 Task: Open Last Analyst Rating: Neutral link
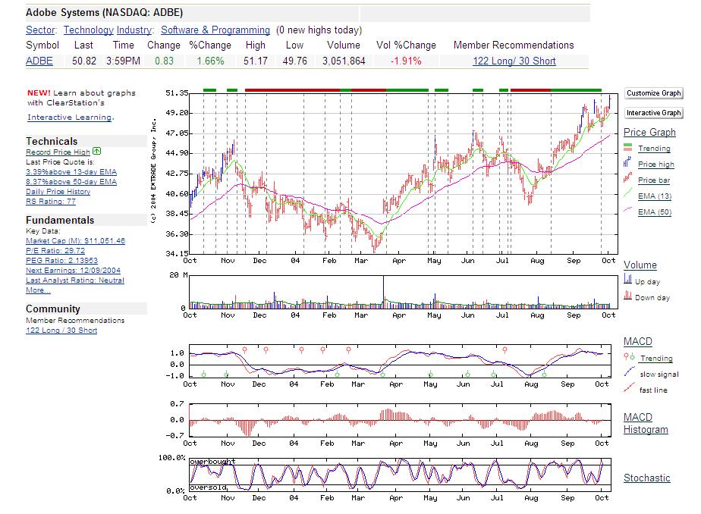coord(75,280)
